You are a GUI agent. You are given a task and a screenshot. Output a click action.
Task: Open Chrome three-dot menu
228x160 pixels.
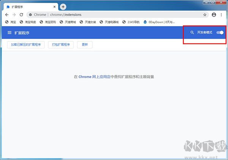[222, 15]
